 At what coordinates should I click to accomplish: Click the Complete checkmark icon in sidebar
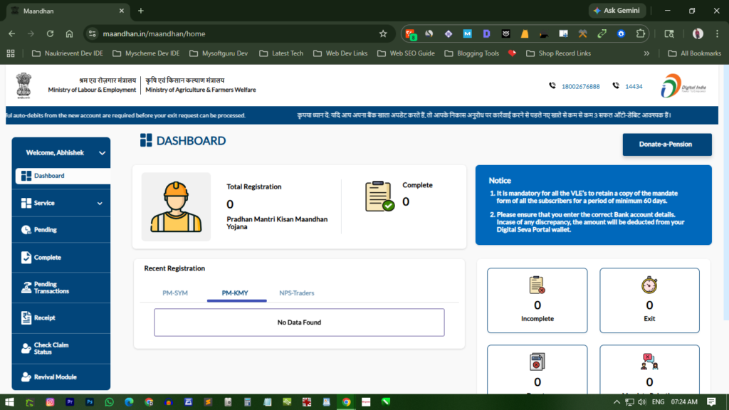(x=26, y=258)
